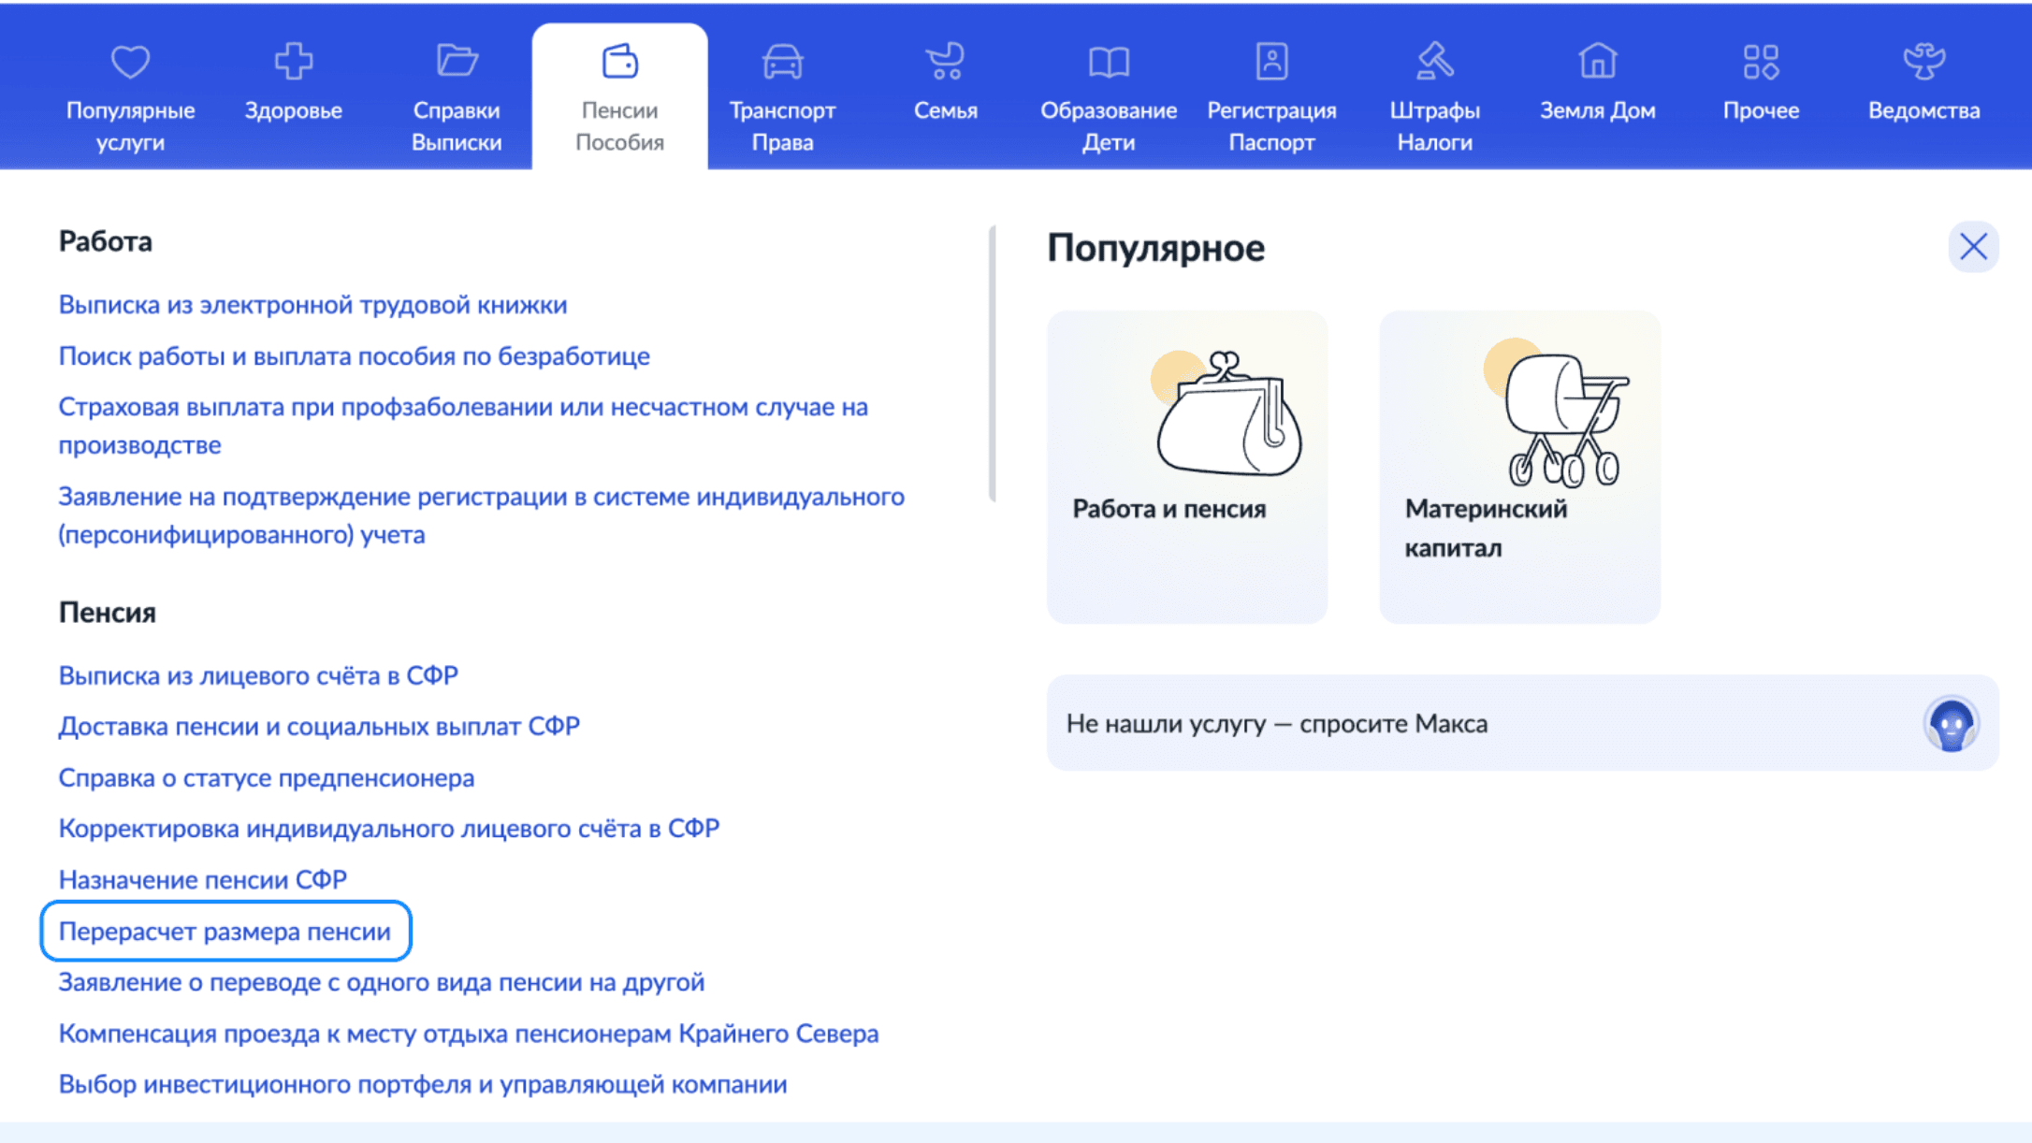This screenshot has width=2032, height=1143.
Task: Close the Популярное menu panel
Action: [x=1973, y=247]
